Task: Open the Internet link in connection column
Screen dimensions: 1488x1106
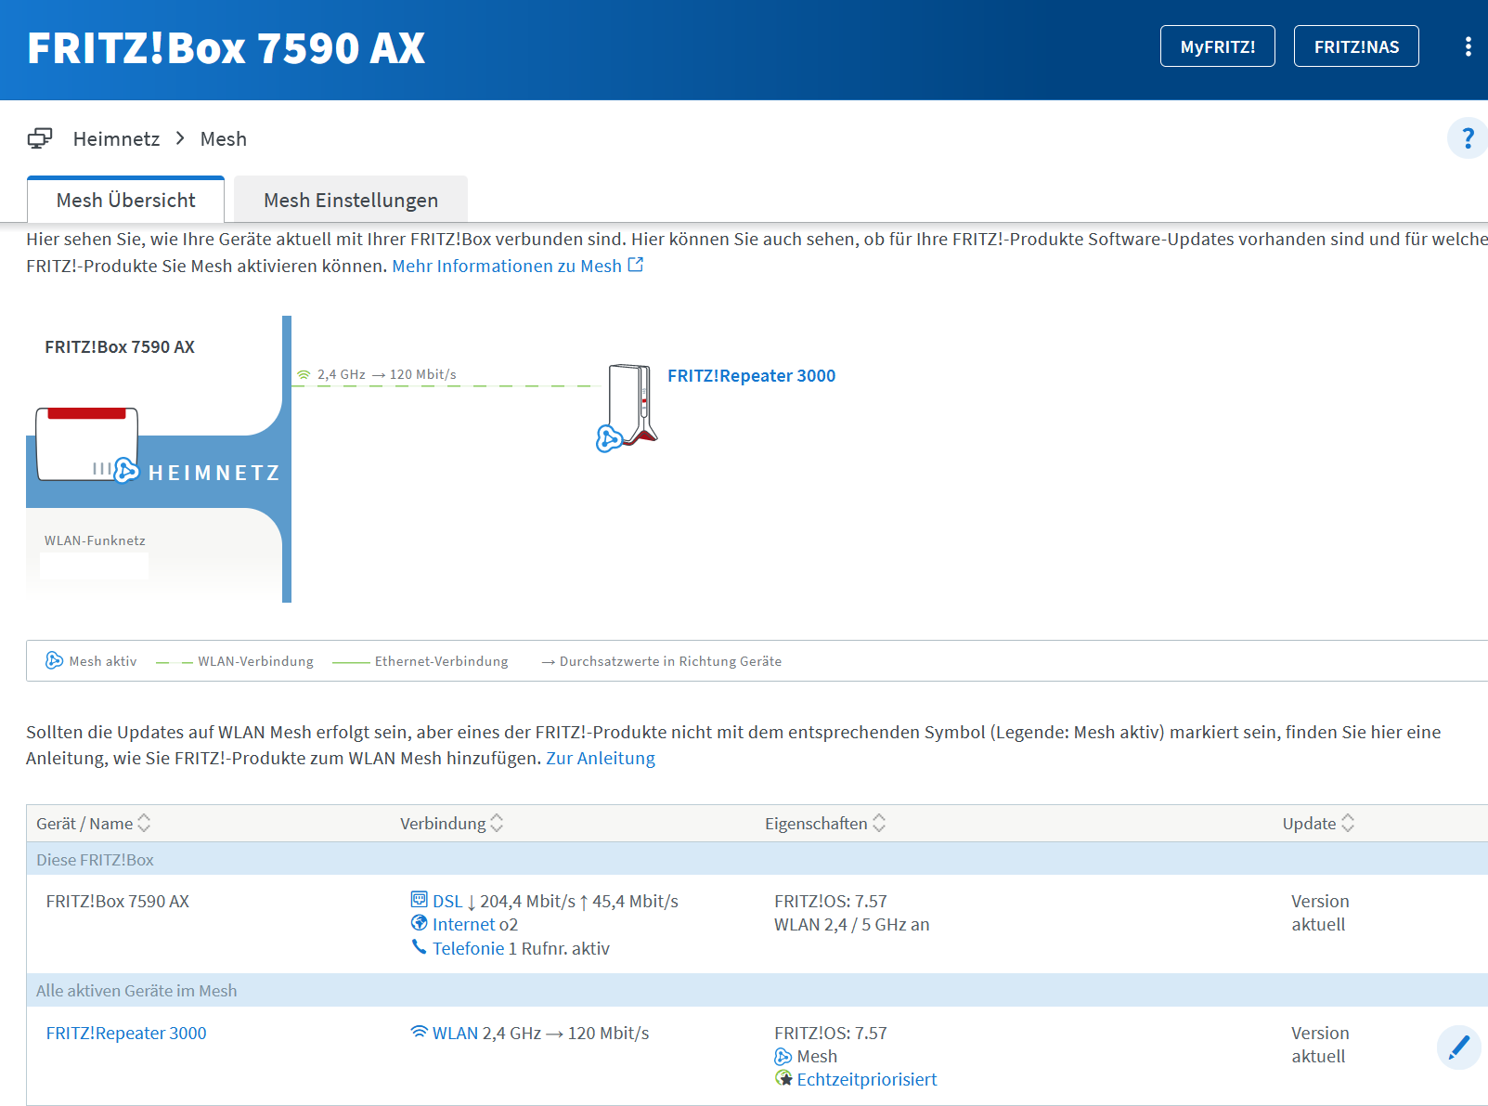Action: coord(463,924)
